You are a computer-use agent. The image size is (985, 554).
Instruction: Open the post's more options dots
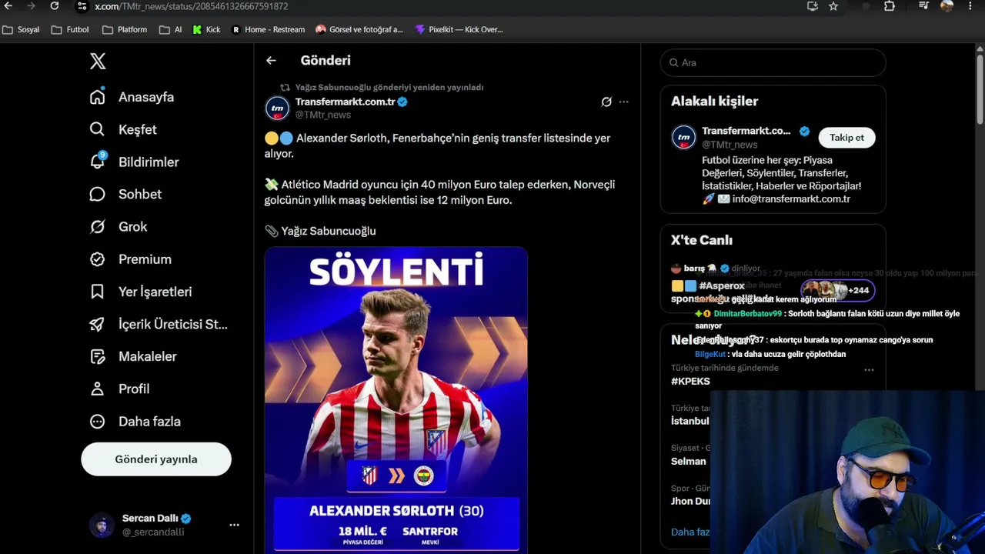[x=623, y=102]
